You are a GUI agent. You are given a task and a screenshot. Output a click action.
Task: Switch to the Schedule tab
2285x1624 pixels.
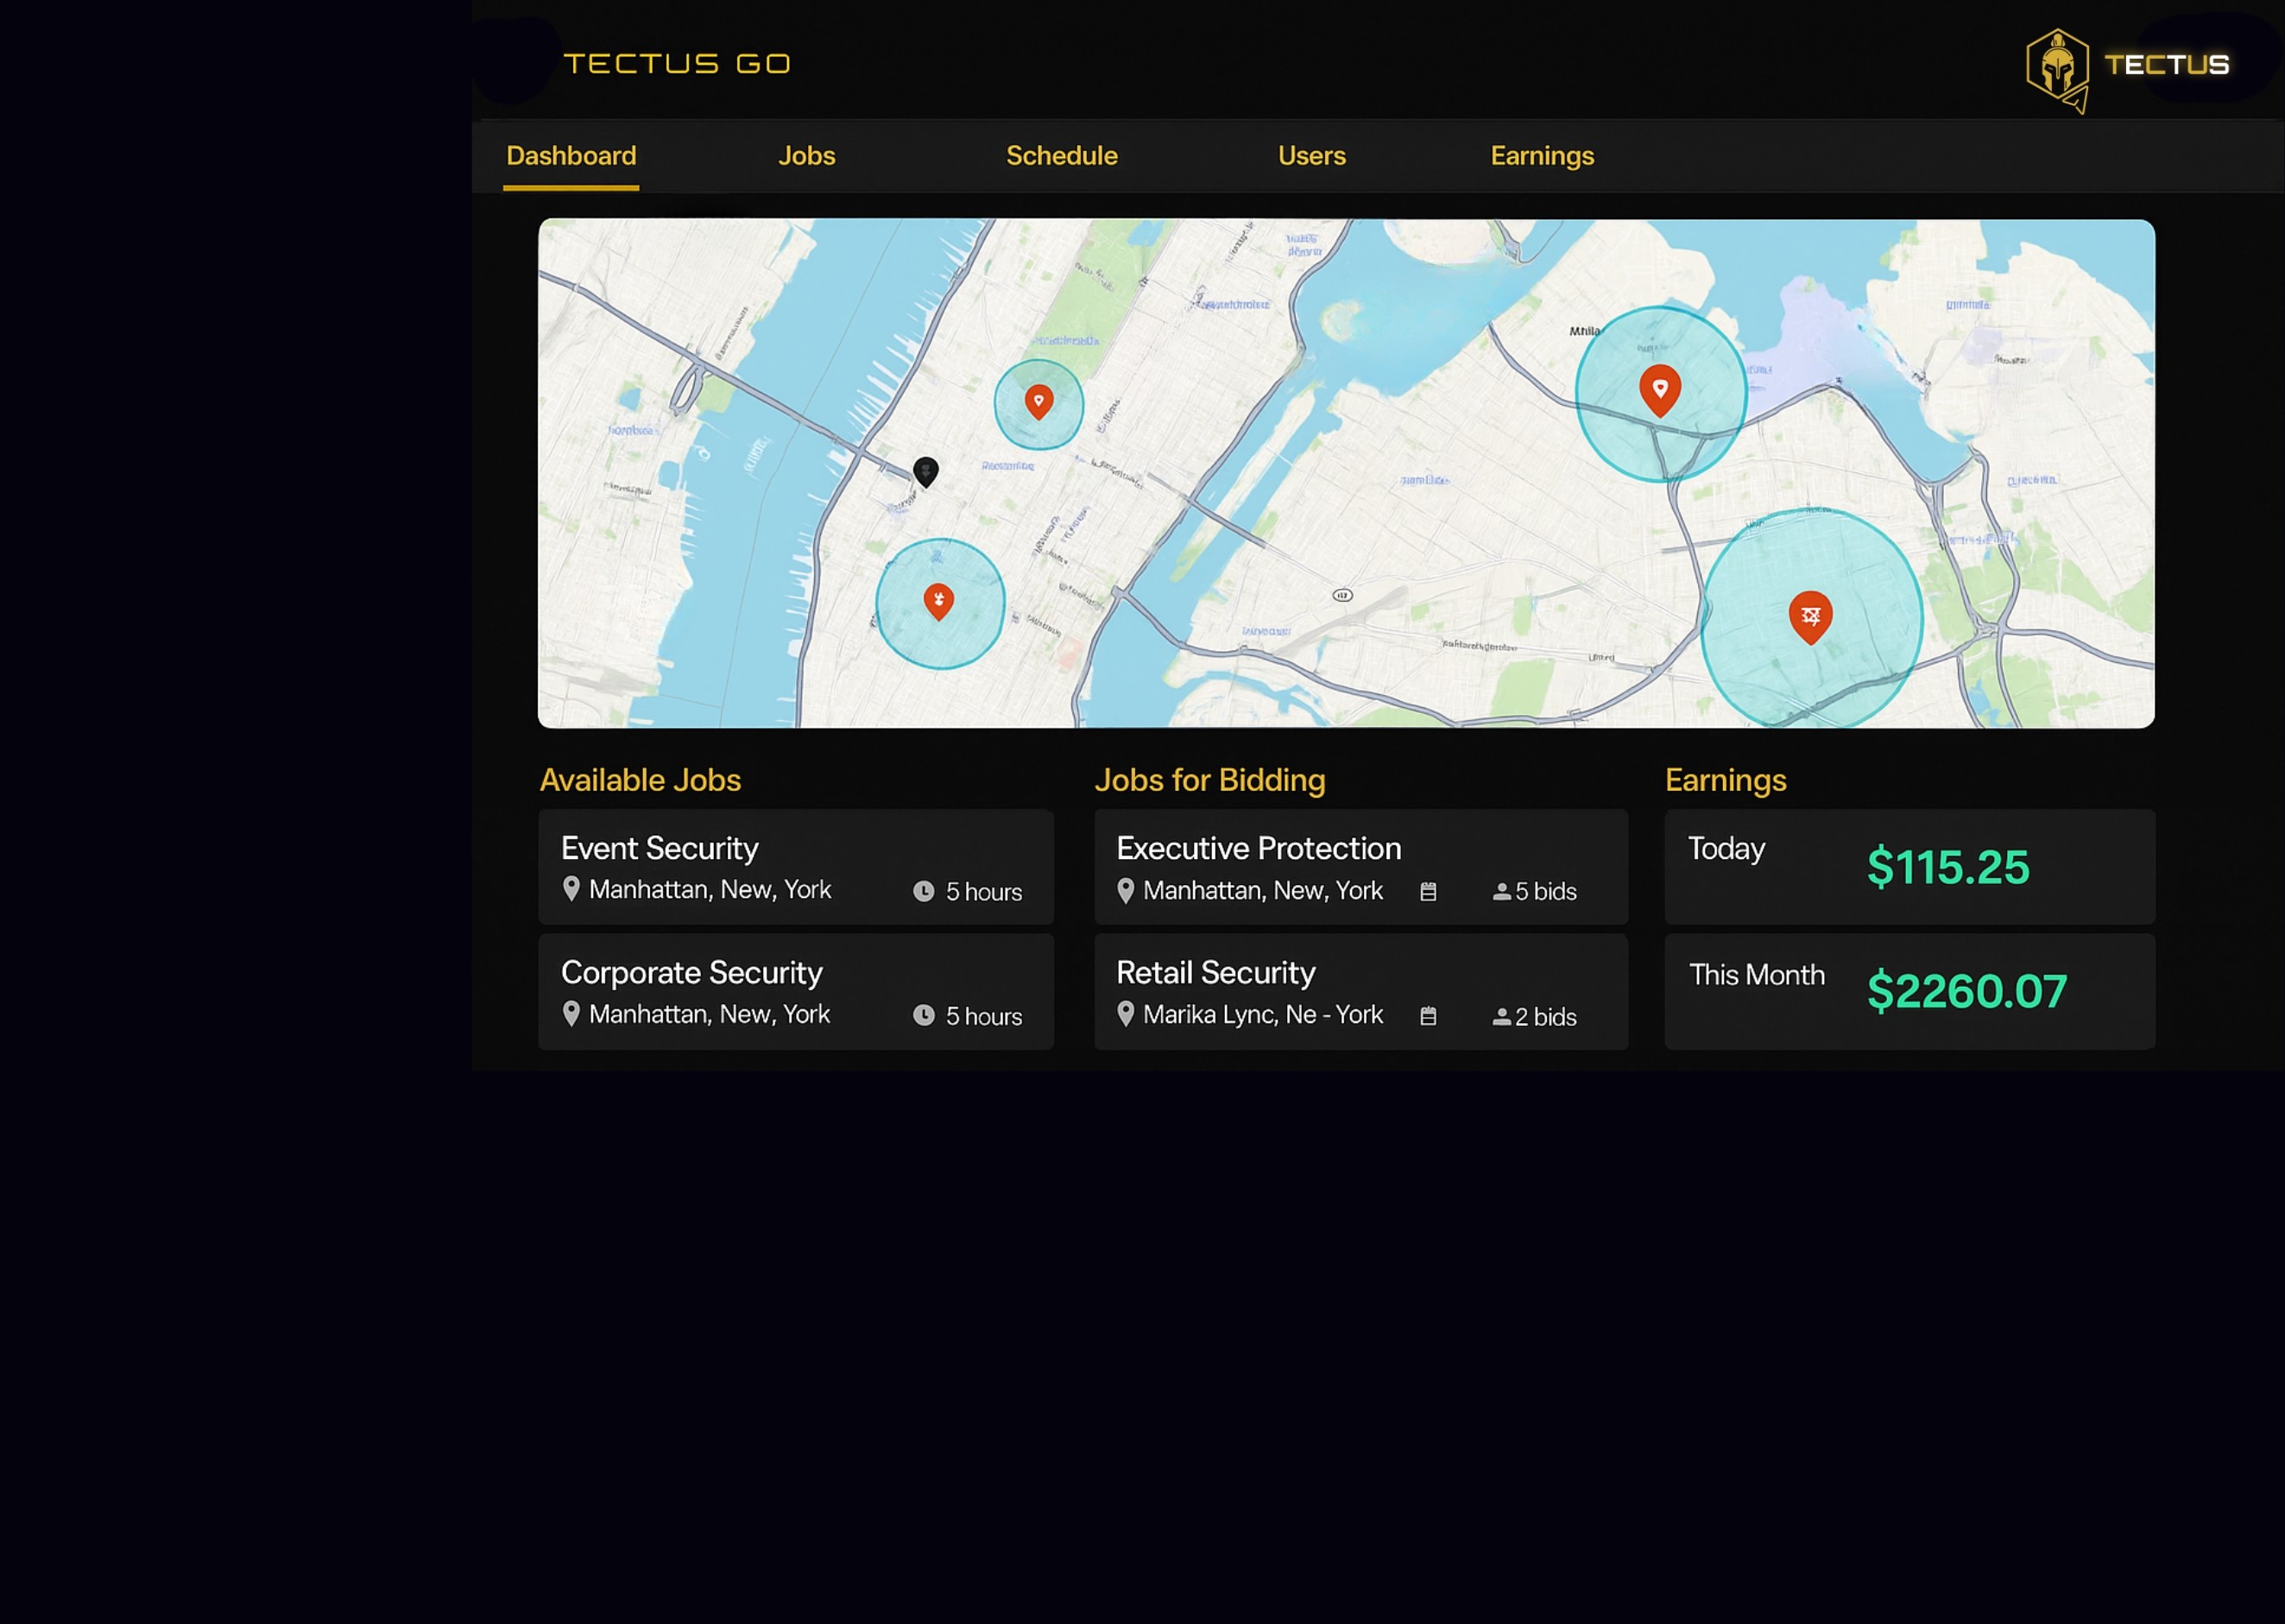(x=1061, y=156)
